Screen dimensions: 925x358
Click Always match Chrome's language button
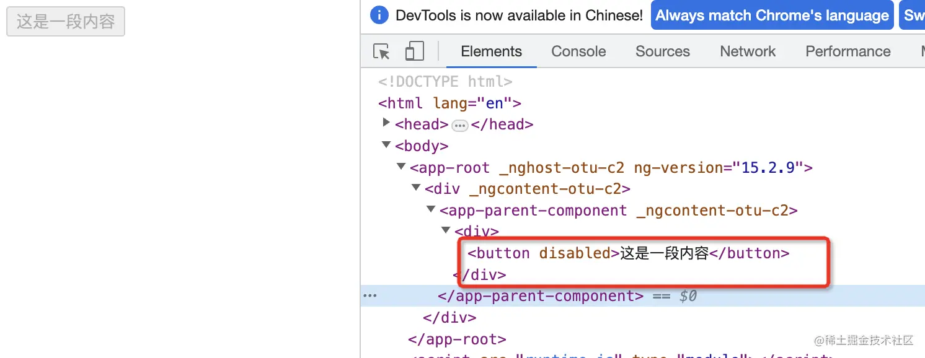pos(772,15)
